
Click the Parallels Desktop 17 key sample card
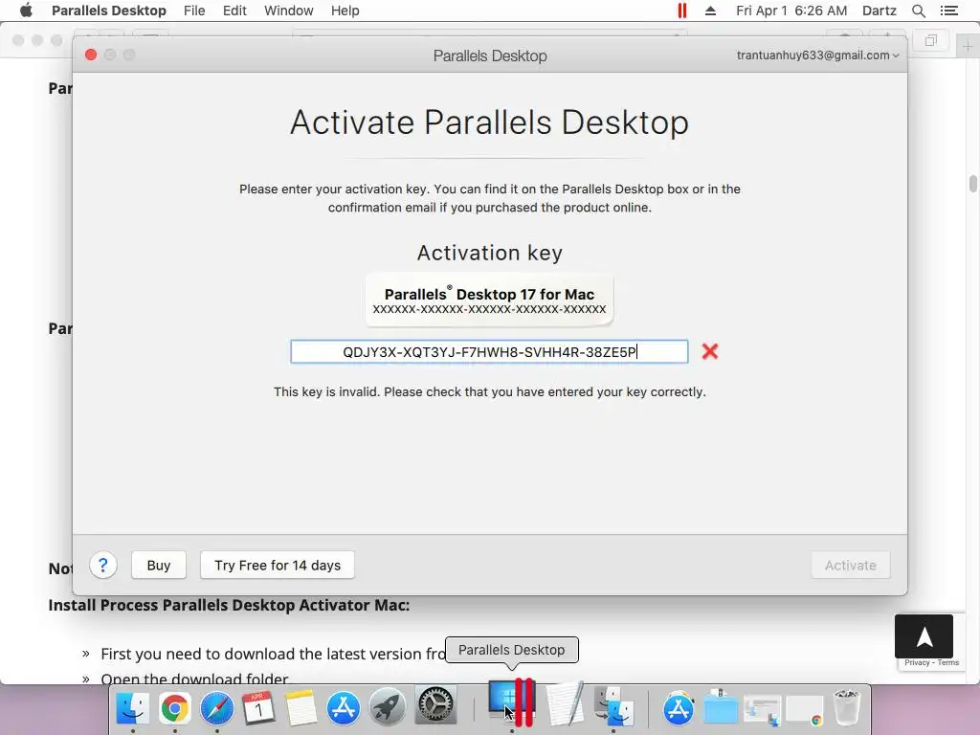(x=489, y=300)
